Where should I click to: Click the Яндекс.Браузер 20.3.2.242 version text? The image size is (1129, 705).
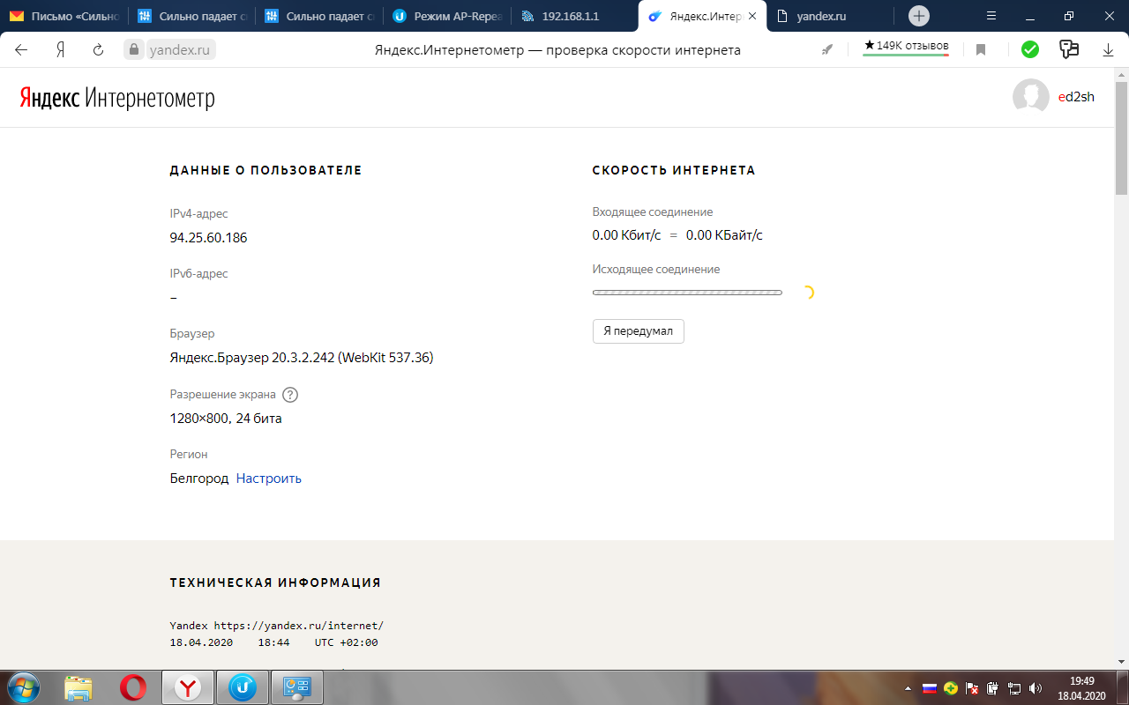302,358
